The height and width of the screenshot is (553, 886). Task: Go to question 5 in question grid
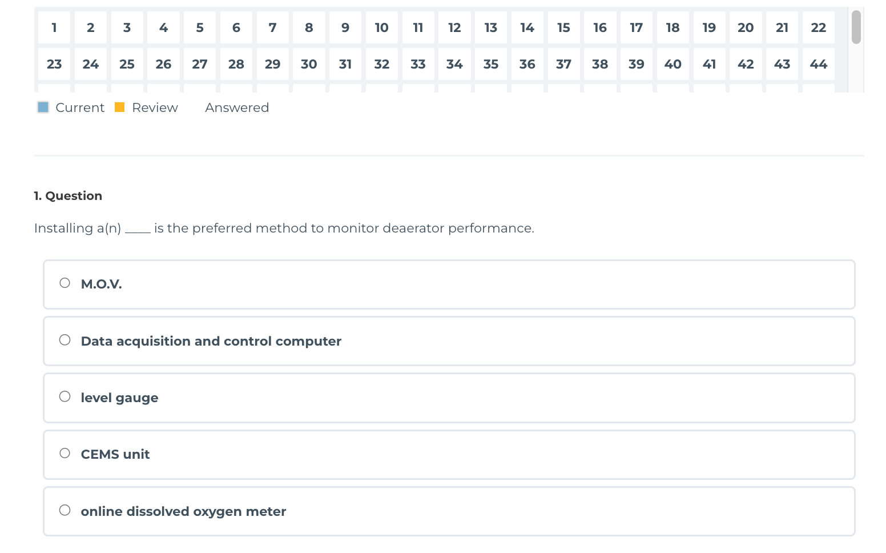point(200,27)
